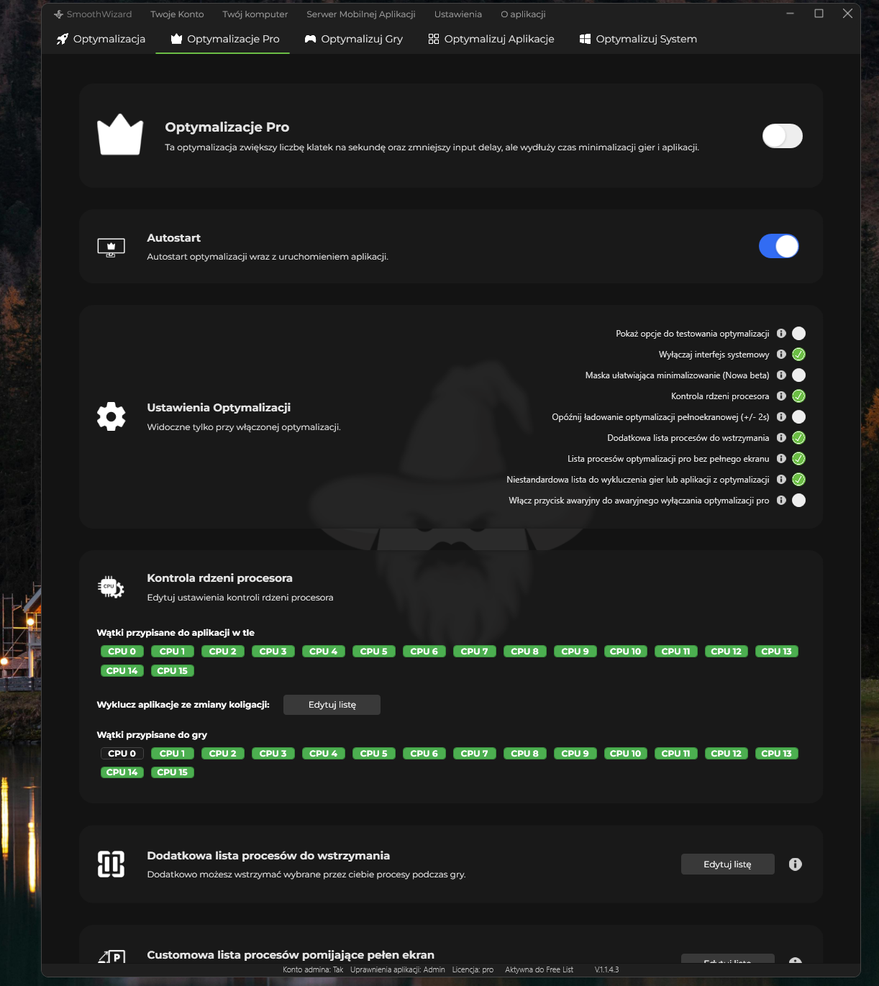Click the Autostart monitor icon
The width and height of the screenshot is (879, 986).
111,247
